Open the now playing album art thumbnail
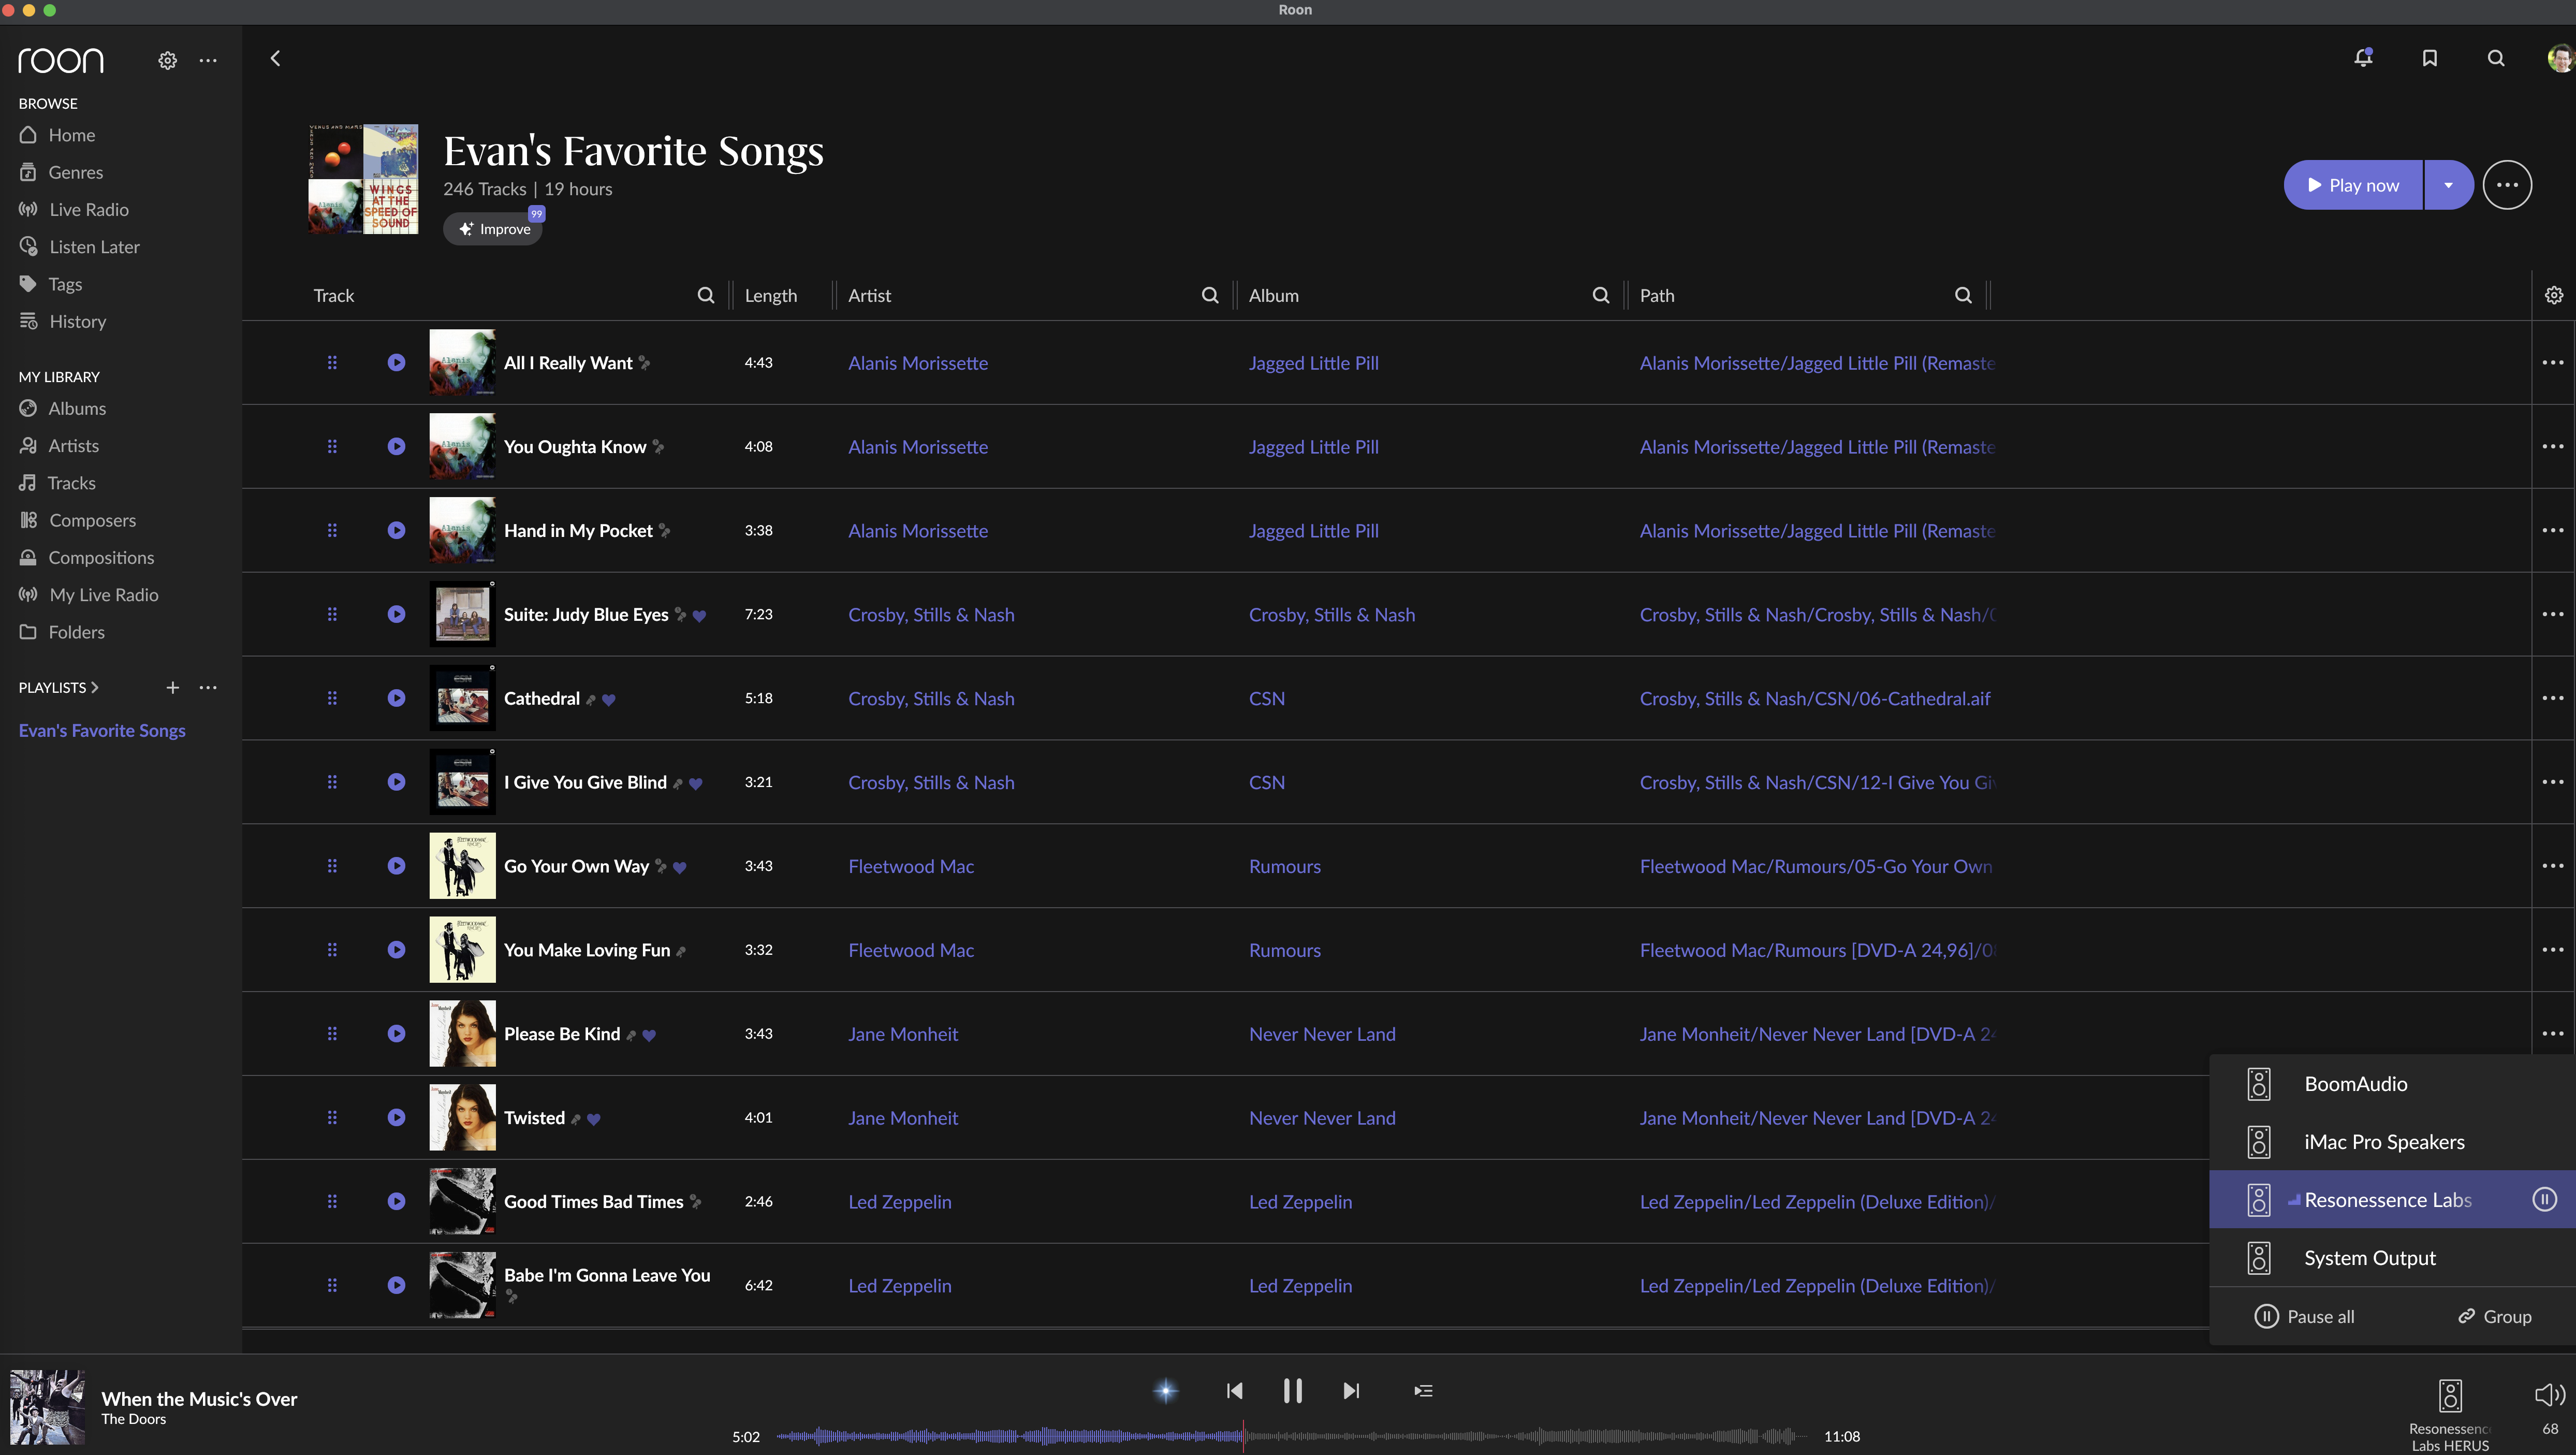The height and width of the screenshot is (1455, 2576). (x=47, y=1407)
